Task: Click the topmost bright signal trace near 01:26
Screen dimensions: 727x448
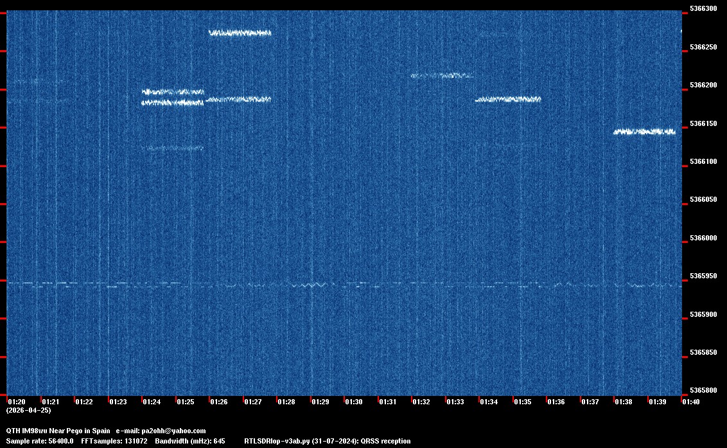Action: (240, 33)
